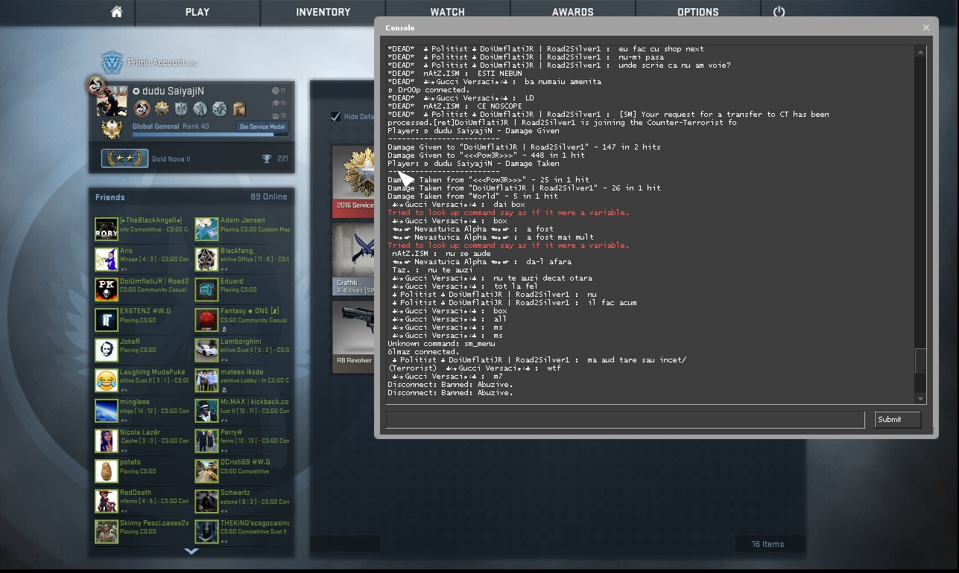Open Schwartz friend avatar
This screenshot has height=573, width=959.
(206, 502)
